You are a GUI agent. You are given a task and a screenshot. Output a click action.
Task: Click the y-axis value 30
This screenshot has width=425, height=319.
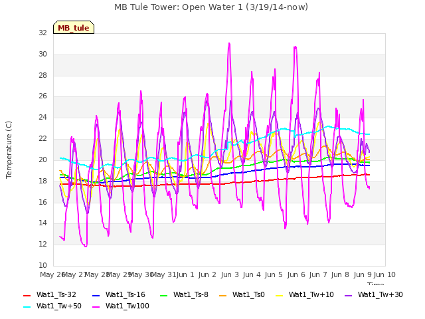coord(42,54)
